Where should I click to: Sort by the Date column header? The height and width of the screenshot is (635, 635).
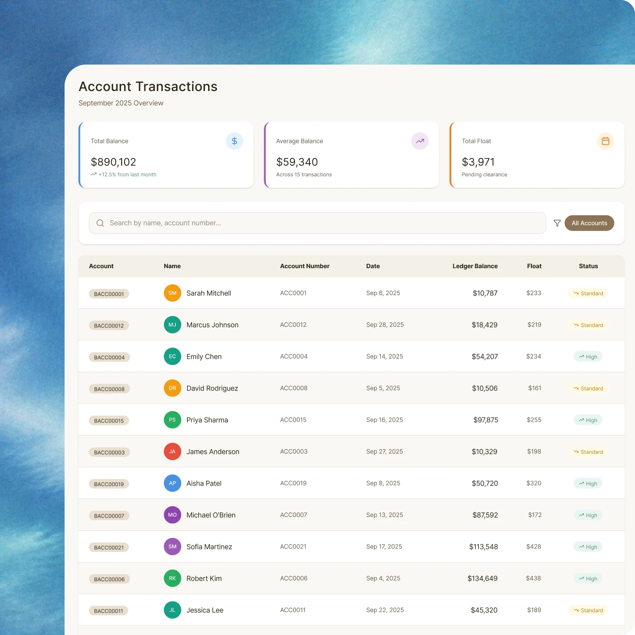(x=373, y=266)
